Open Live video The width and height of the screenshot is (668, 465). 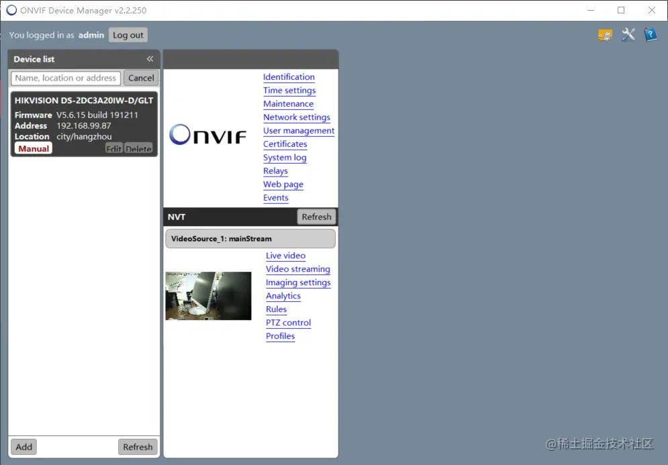[x=285, y=256]
